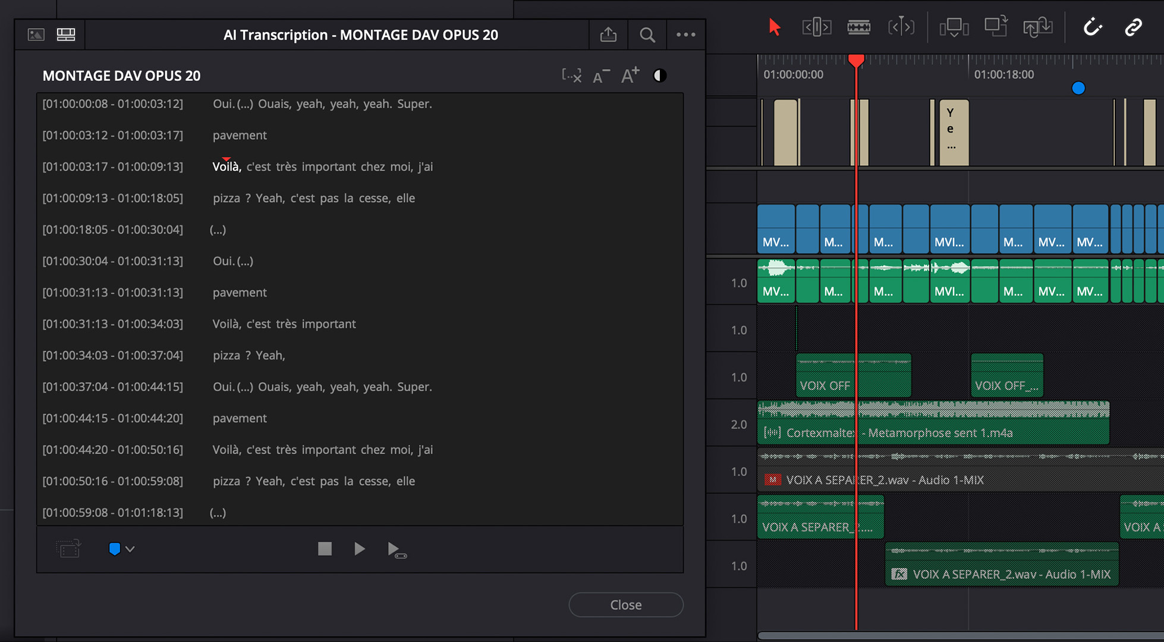1164x642 pixels.
Task: Click the blue timeline marker
Action: (x=1078, y=89)
